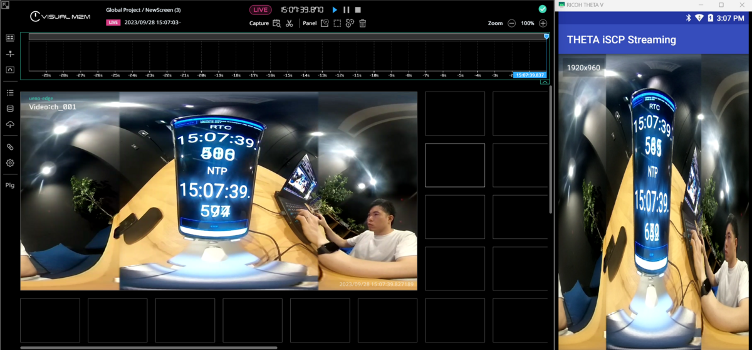Click the fullscreen expand icon in top-left corner
The image size is (752, 350).
click(x=5, y=5)
